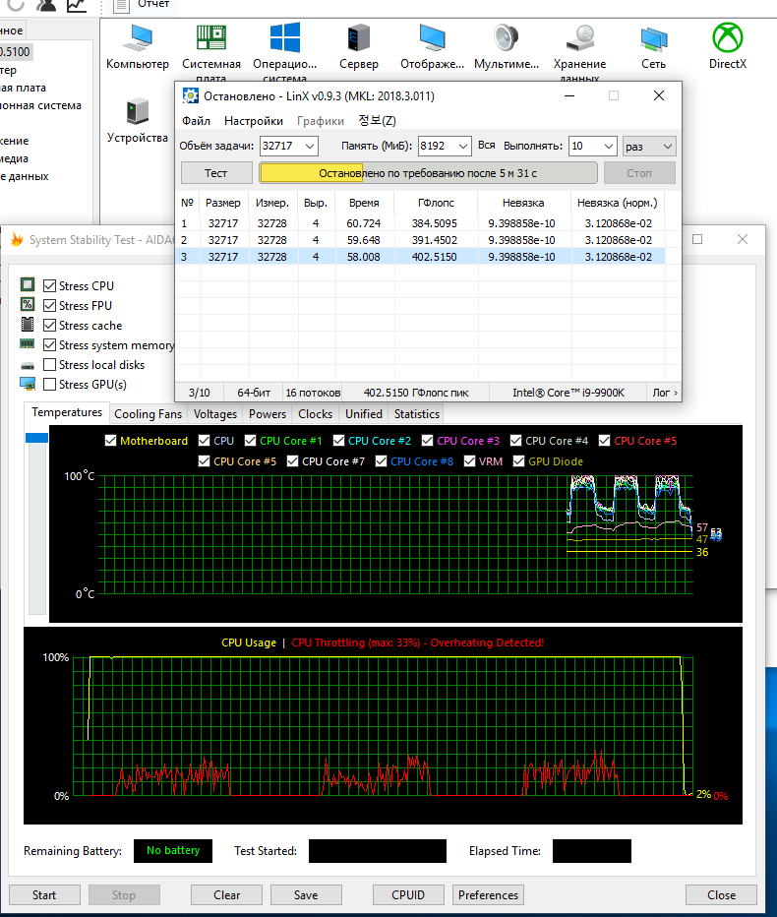
Task: Click the Clear button
Action: [227, 895]
